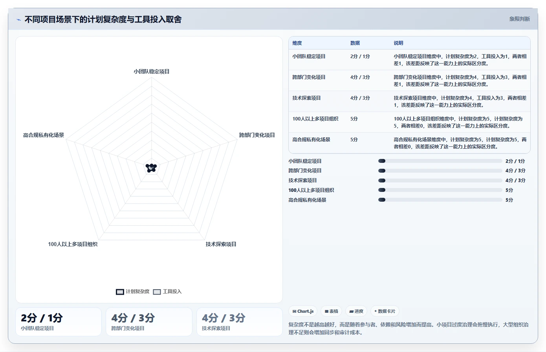The height and width of the screenshot is (352, 546).
Task: Click the blue icon beside the page title
Action: (18, 20)
